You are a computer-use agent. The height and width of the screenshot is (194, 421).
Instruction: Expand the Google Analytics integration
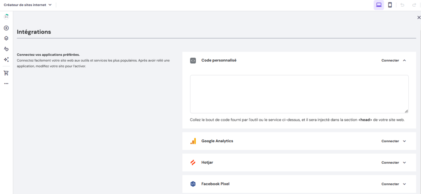405,141
